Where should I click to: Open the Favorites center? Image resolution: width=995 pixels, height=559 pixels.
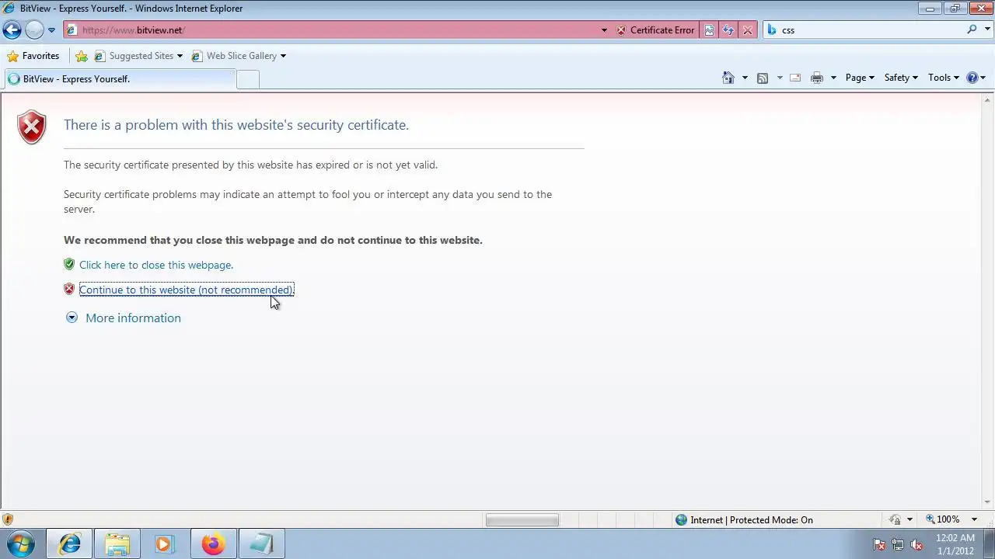pyautogui.click(x=33, y=56)
